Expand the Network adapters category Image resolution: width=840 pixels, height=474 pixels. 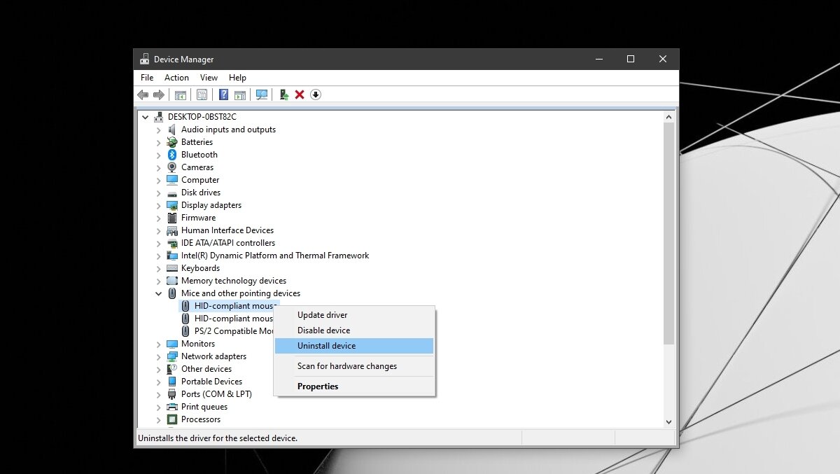click(x=158, y=356)
